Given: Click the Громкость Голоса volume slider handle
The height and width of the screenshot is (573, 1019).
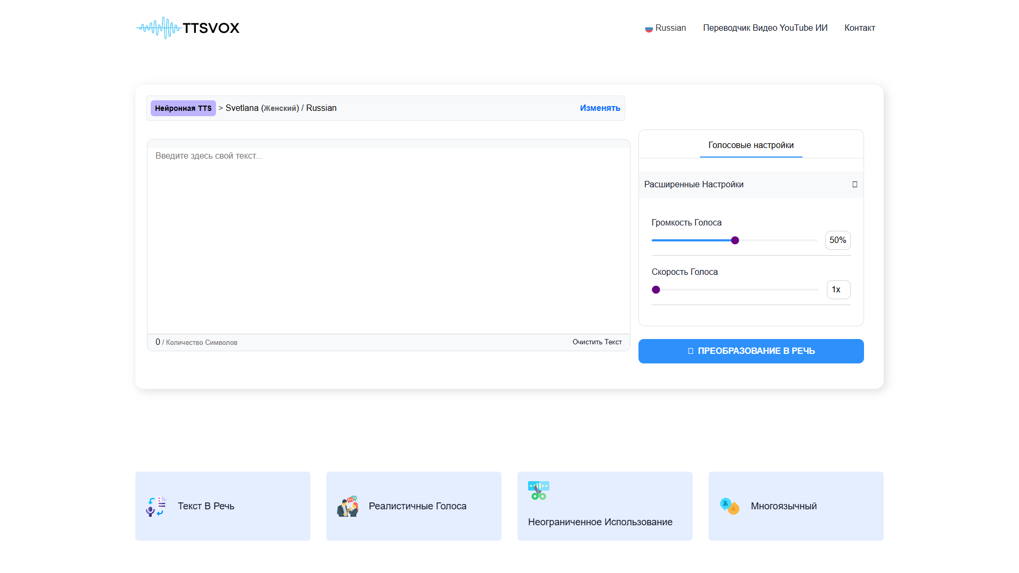Looking at the screenshot, I should (735, 240).
